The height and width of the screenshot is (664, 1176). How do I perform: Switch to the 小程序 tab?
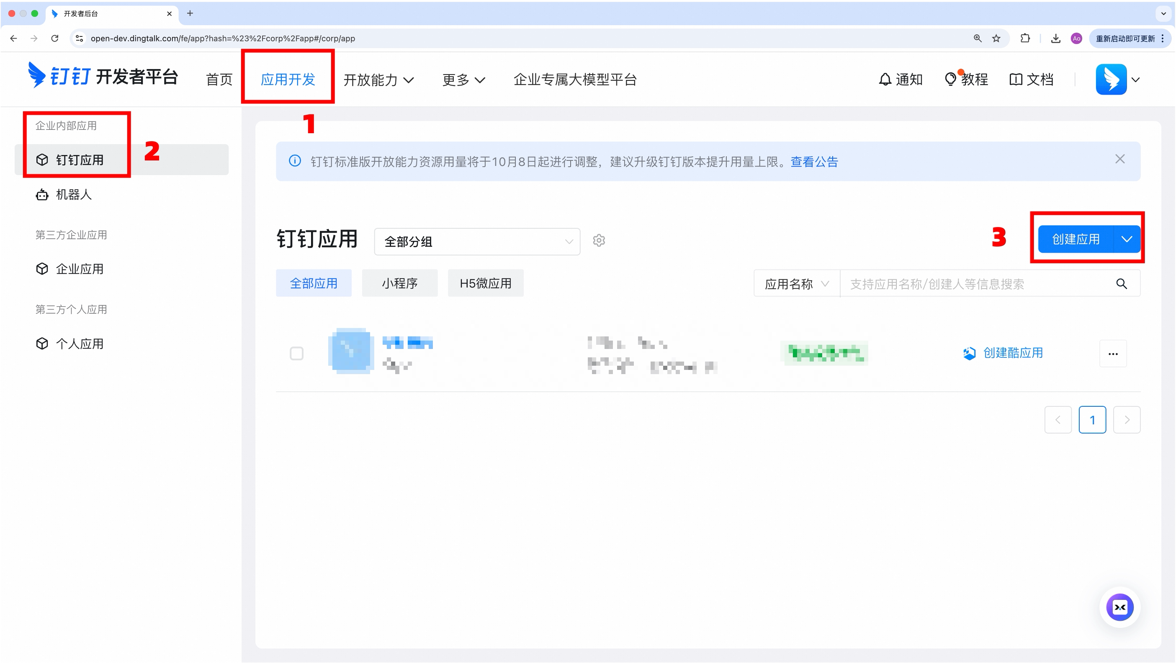coord(399,283)
